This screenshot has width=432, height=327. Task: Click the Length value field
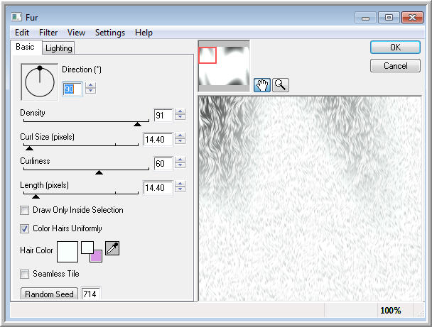pyautogui.click(x=158, y=188)
